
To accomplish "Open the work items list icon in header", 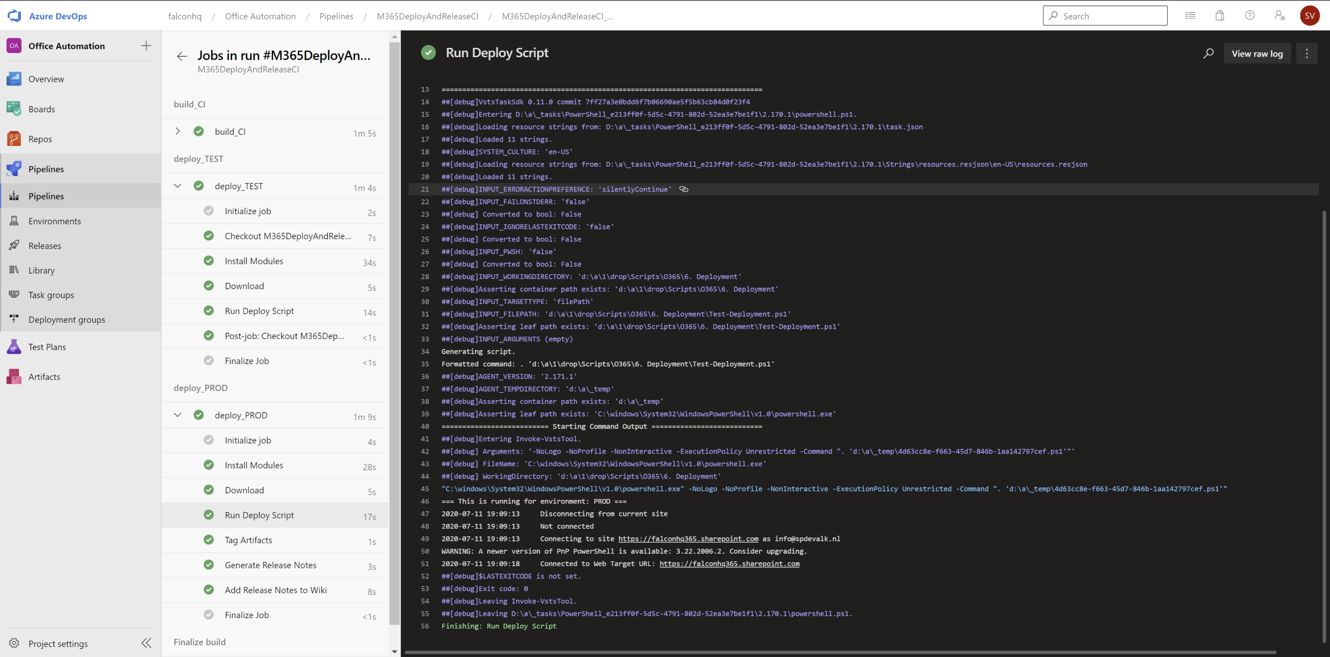I will click(1190, 16).
